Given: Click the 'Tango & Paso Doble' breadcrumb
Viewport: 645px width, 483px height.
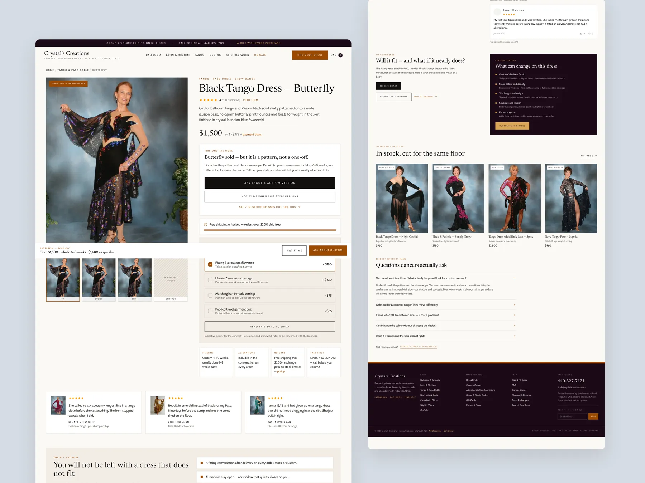Looking at the screenshot, I should [x=73, y=70].
